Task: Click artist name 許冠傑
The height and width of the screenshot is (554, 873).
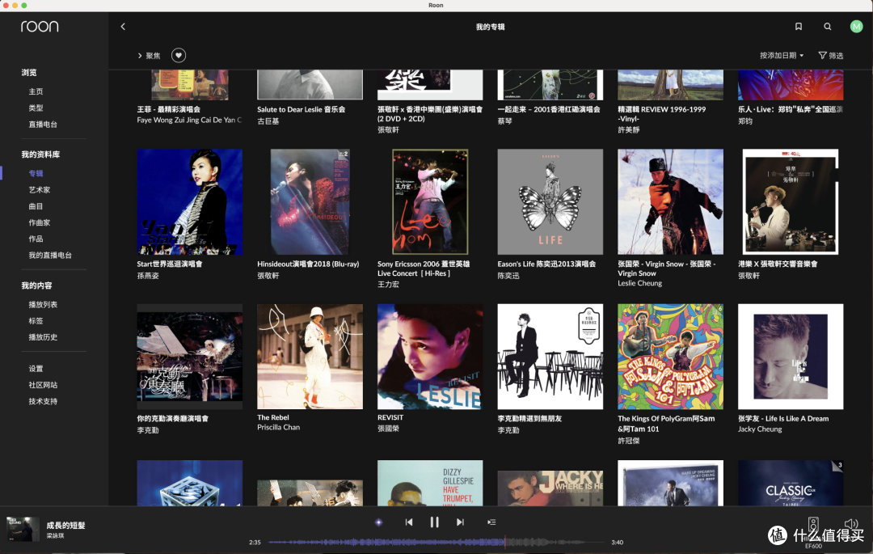Action: coord(629,441)
